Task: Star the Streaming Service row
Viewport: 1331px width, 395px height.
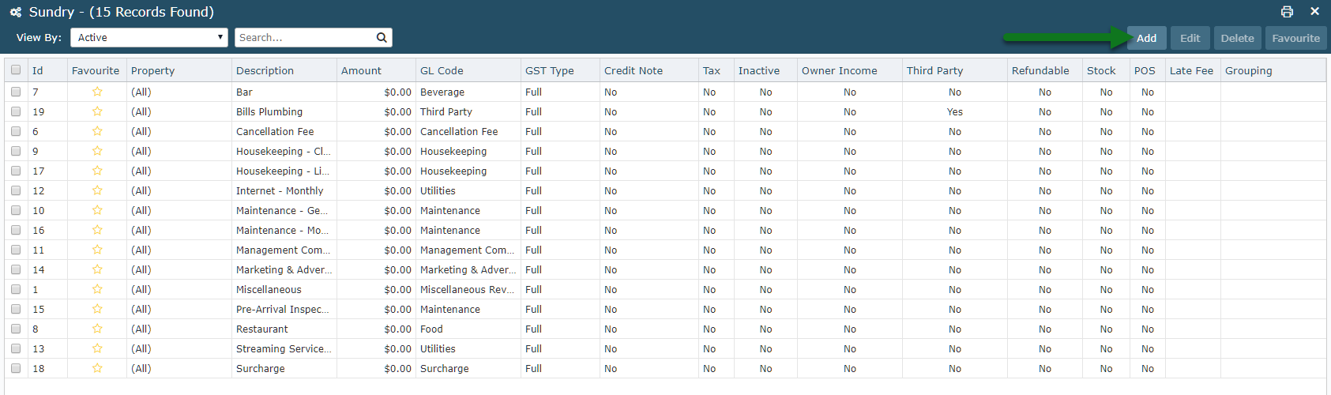Action: coord(97,348)
